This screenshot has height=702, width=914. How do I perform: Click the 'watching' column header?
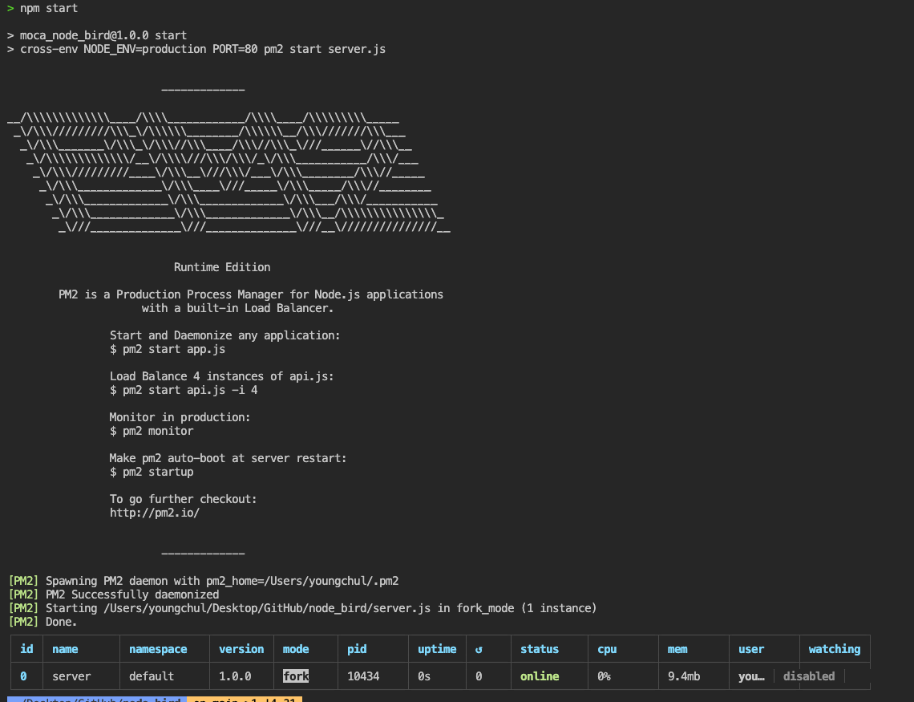pyautogui.click(x=835, y=649)
